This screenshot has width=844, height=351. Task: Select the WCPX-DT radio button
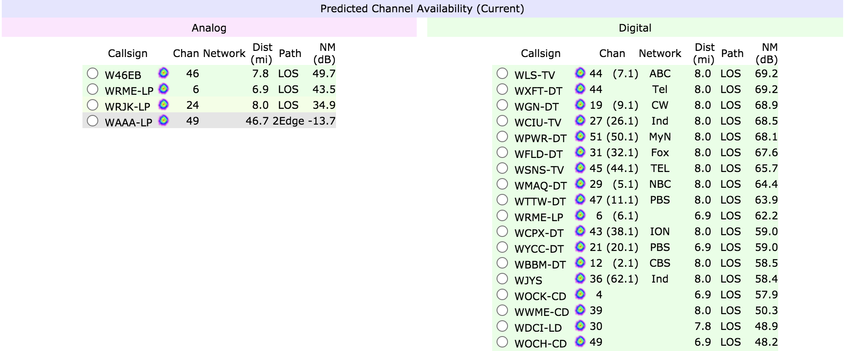[502, 231]
